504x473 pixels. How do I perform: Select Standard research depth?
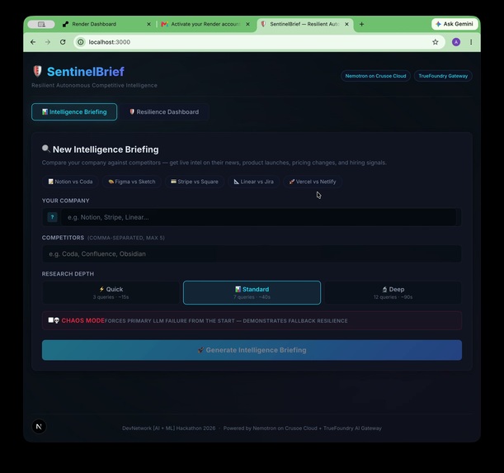252,292
